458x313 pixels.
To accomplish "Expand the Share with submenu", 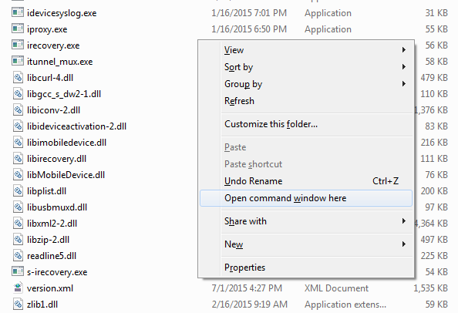I will tap(306, 221).
